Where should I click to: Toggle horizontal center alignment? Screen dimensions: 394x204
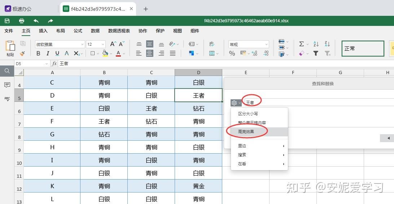[x=150, y=53]
